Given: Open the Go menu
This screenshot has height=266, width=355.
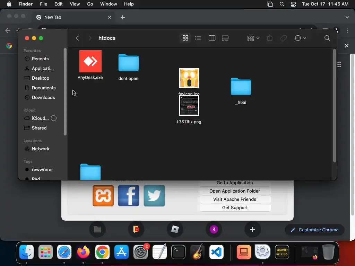Looking at the screenshot, I should 90,4.
